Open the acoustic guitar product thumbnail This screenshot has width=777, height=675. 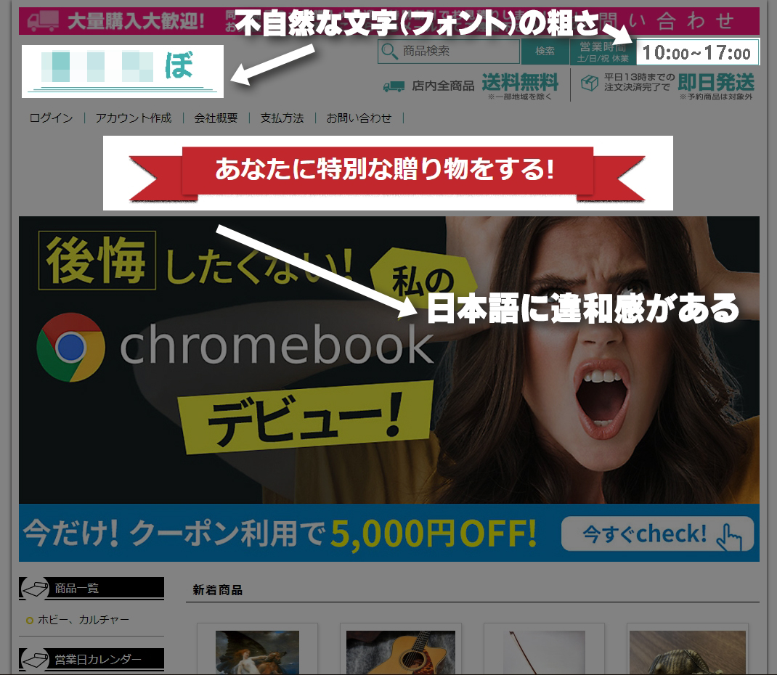[400, 652]
